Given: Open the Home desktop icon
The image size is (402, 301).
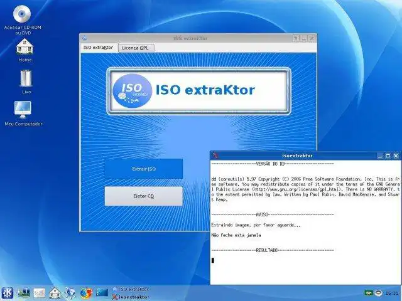Looking at the screenshot, I should 24,46.
